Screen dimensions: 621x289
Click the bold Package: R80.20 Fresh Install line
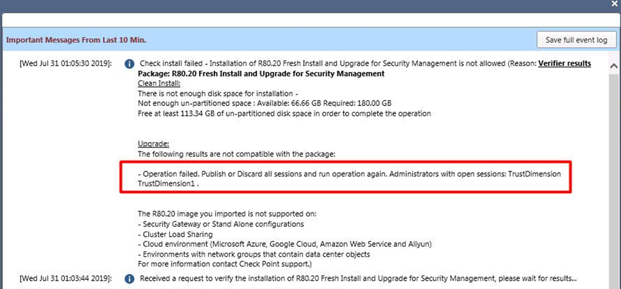[260, 73]
